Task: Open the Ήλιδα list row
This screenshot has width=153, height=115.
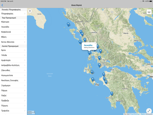Action: 13,55
